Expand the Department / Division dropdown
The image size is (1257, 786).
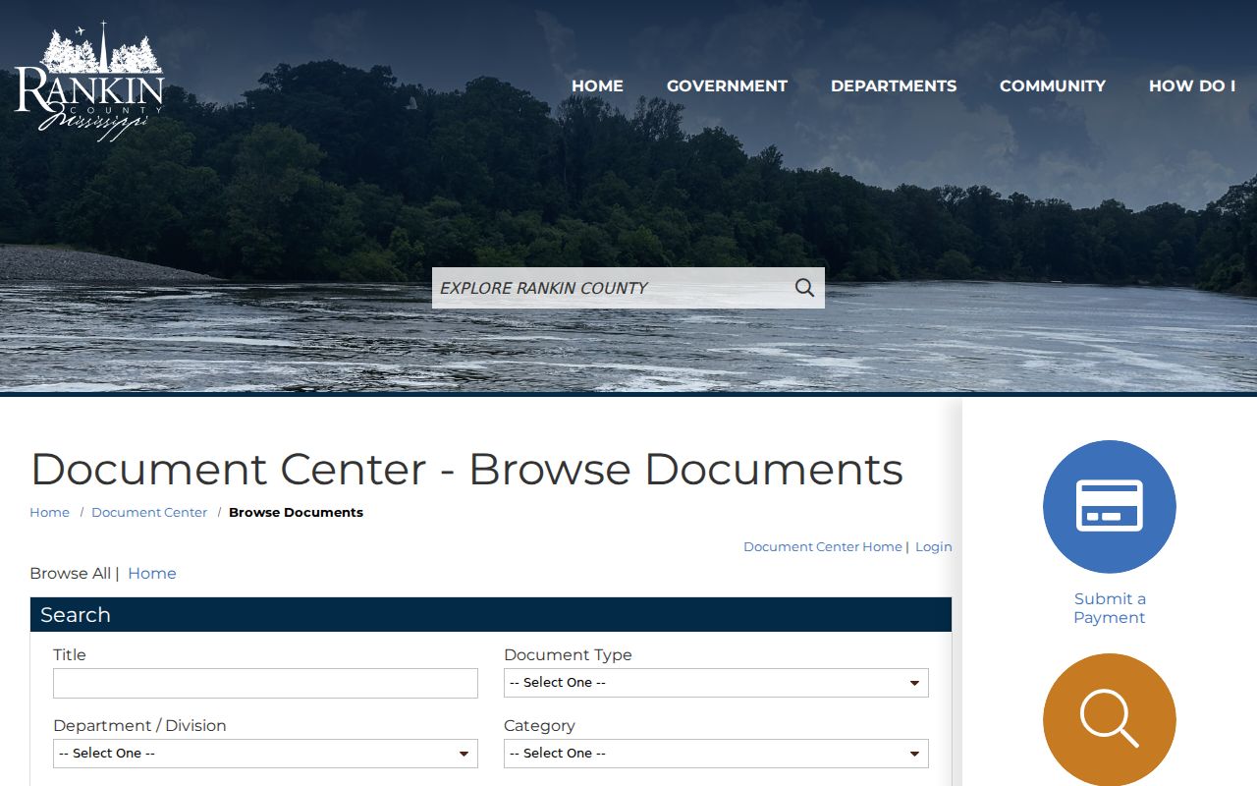[265, 754]
